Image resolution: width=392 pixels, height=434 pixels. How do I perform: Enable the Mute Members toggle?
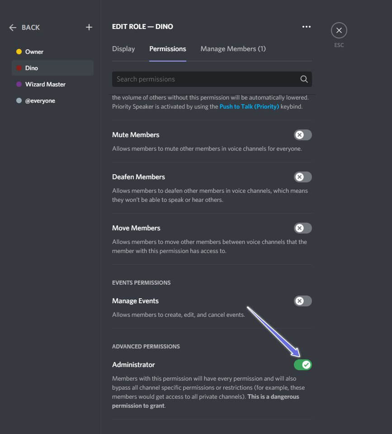click(x=303, y=135)
